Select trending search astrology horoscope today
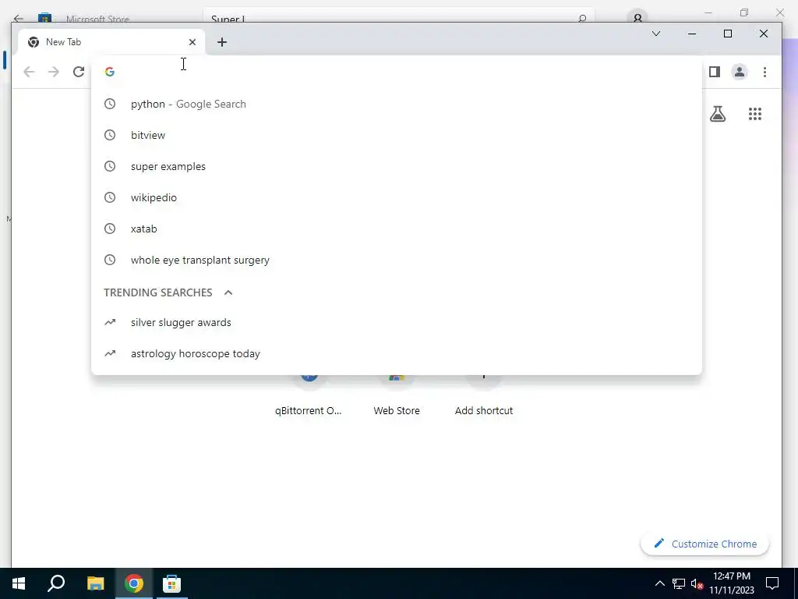The width and height of the screenshot is (798, 599). click(x=397, y=353)
